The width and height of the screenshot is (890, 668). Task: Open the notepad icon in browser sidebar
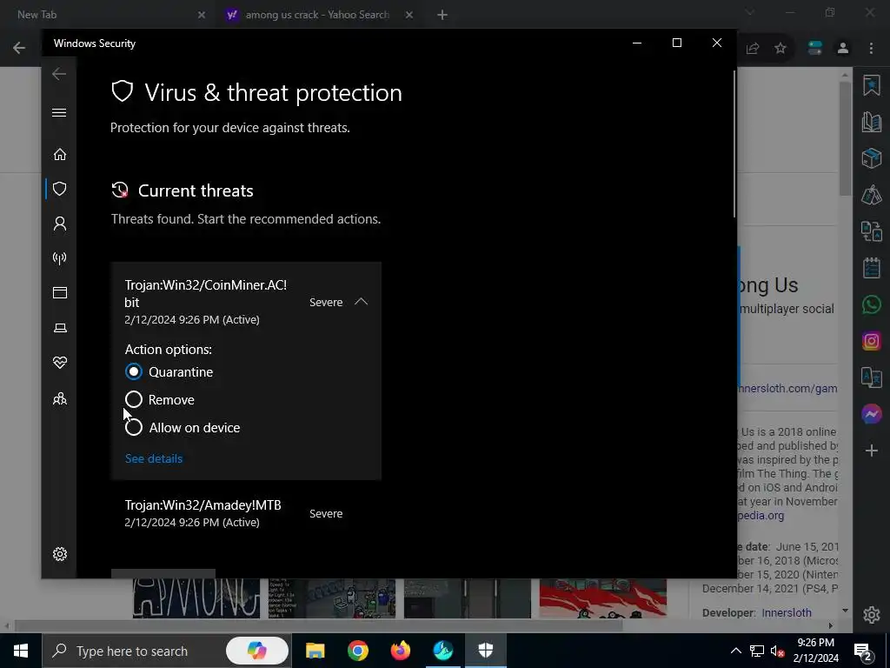(x=871, y=268)
